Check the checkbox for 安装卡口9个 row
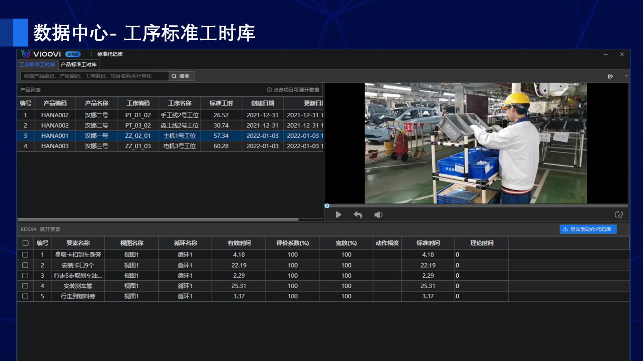The height and width of the screenshot is (361, 643). (x=25, y=265)
